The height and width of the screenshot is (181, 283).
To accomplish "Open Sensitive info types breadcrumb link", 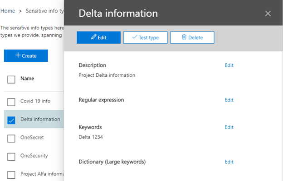I will (44, 11).
